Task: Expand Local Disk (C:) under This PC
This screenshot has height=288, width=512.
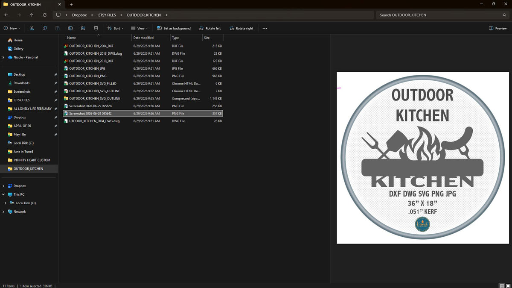Action: pyautogui.click(x=6, y=203)
